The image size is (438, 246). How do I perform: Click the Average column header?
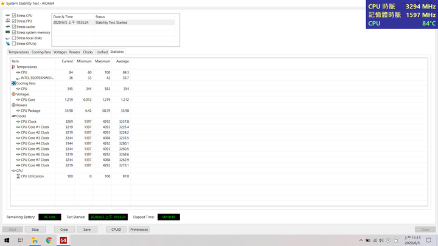[121, 61]
